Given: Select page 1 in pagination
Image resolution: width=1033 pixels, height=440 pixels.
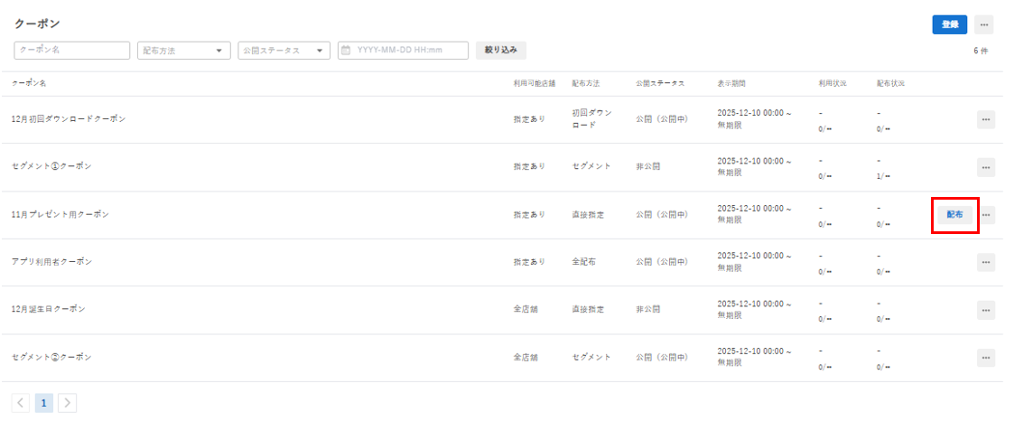Looking at the screenshot, I should point(44,403).
